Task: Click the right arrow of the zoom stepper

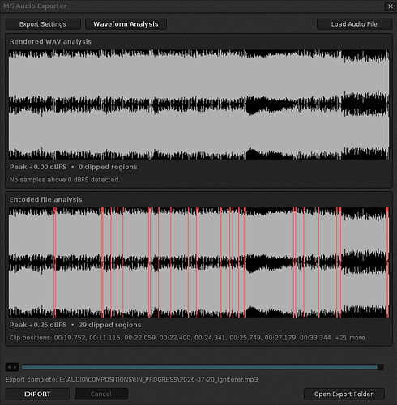Action: [15, 367]
